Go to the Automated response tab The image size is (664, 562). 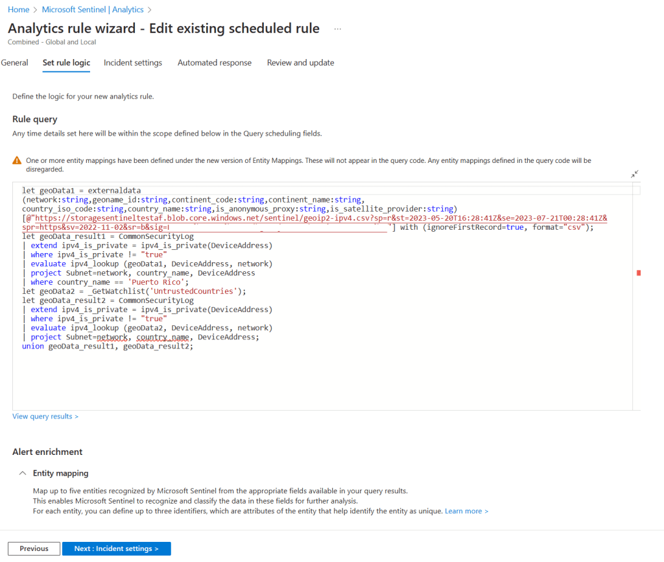pyautogui.click(x=215, y=63)
